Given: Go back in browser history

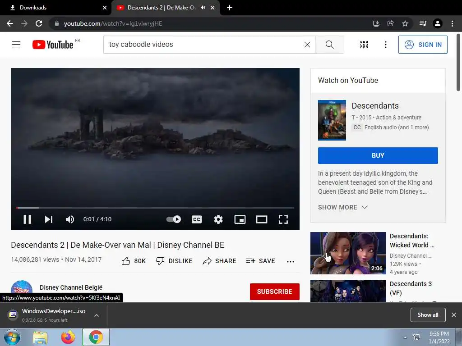Looking at the screenshot, I should pos(10,23).
